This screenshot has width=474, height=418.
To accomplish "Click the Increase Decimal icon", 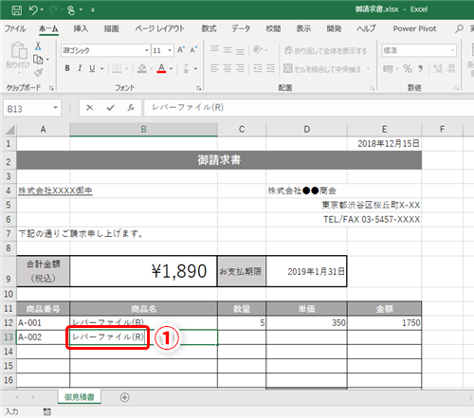I will (438, 68).
